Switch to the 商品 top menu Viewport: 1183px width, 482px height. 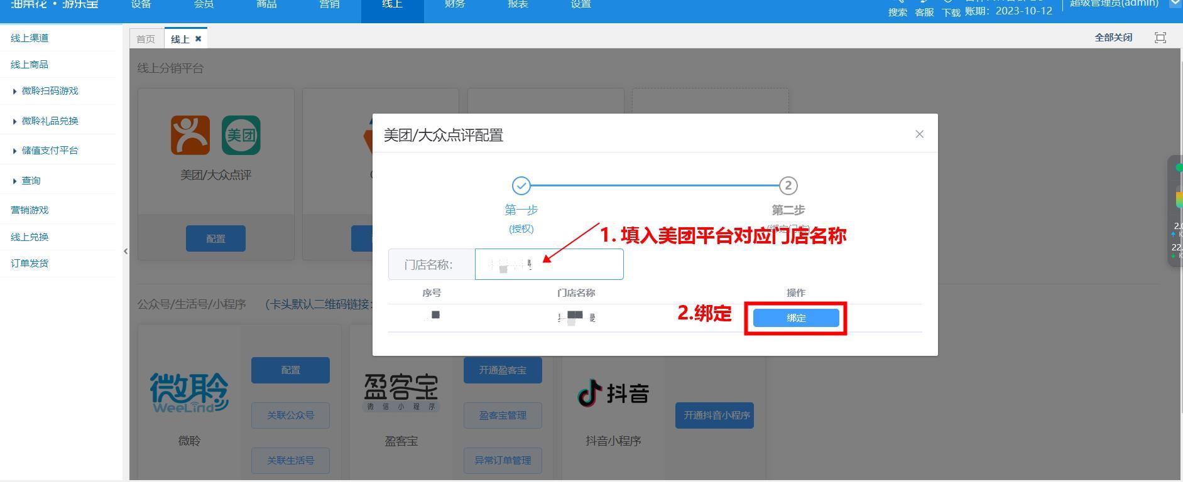266,5
